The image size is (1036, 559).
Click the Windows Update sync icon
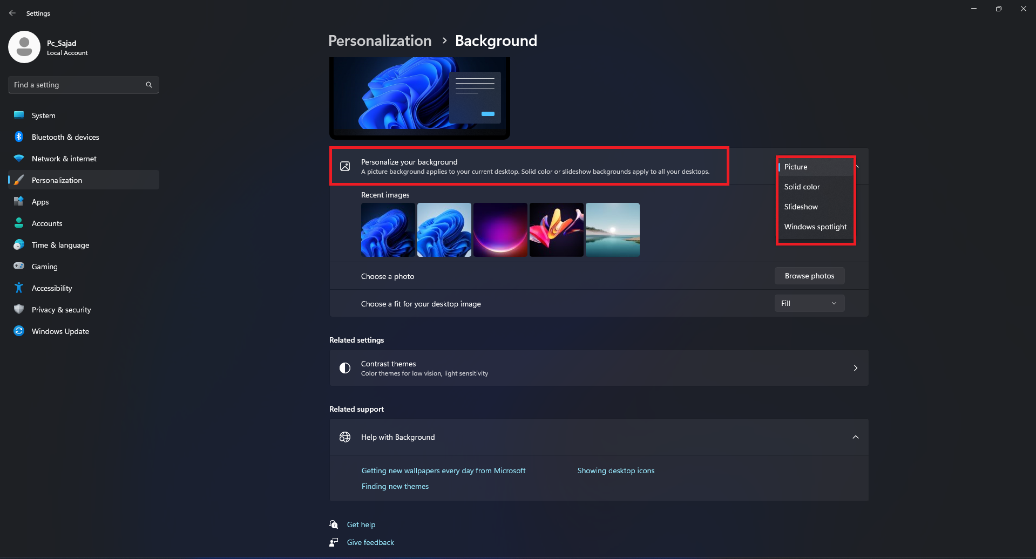pos(19,331)
